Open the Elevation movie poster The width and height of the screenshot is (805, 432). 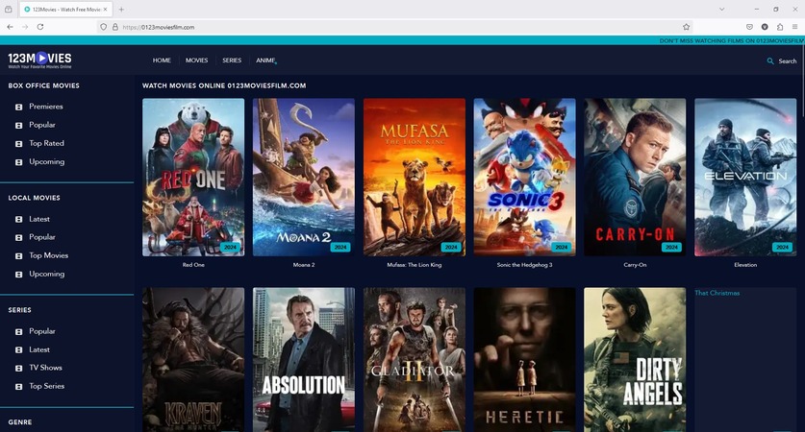(745, 178)
